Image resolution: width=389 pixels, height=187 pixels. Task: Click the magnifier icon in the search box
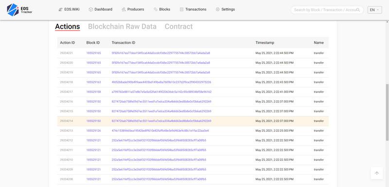point(358,10)
